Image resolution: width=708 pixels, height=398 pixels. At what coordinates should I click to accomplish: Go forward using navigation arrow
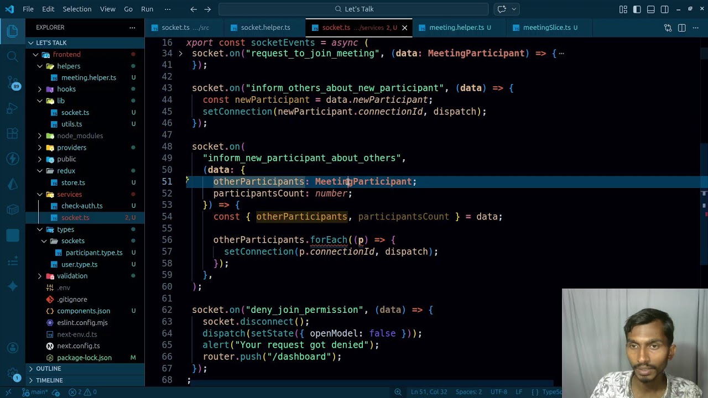207,9
